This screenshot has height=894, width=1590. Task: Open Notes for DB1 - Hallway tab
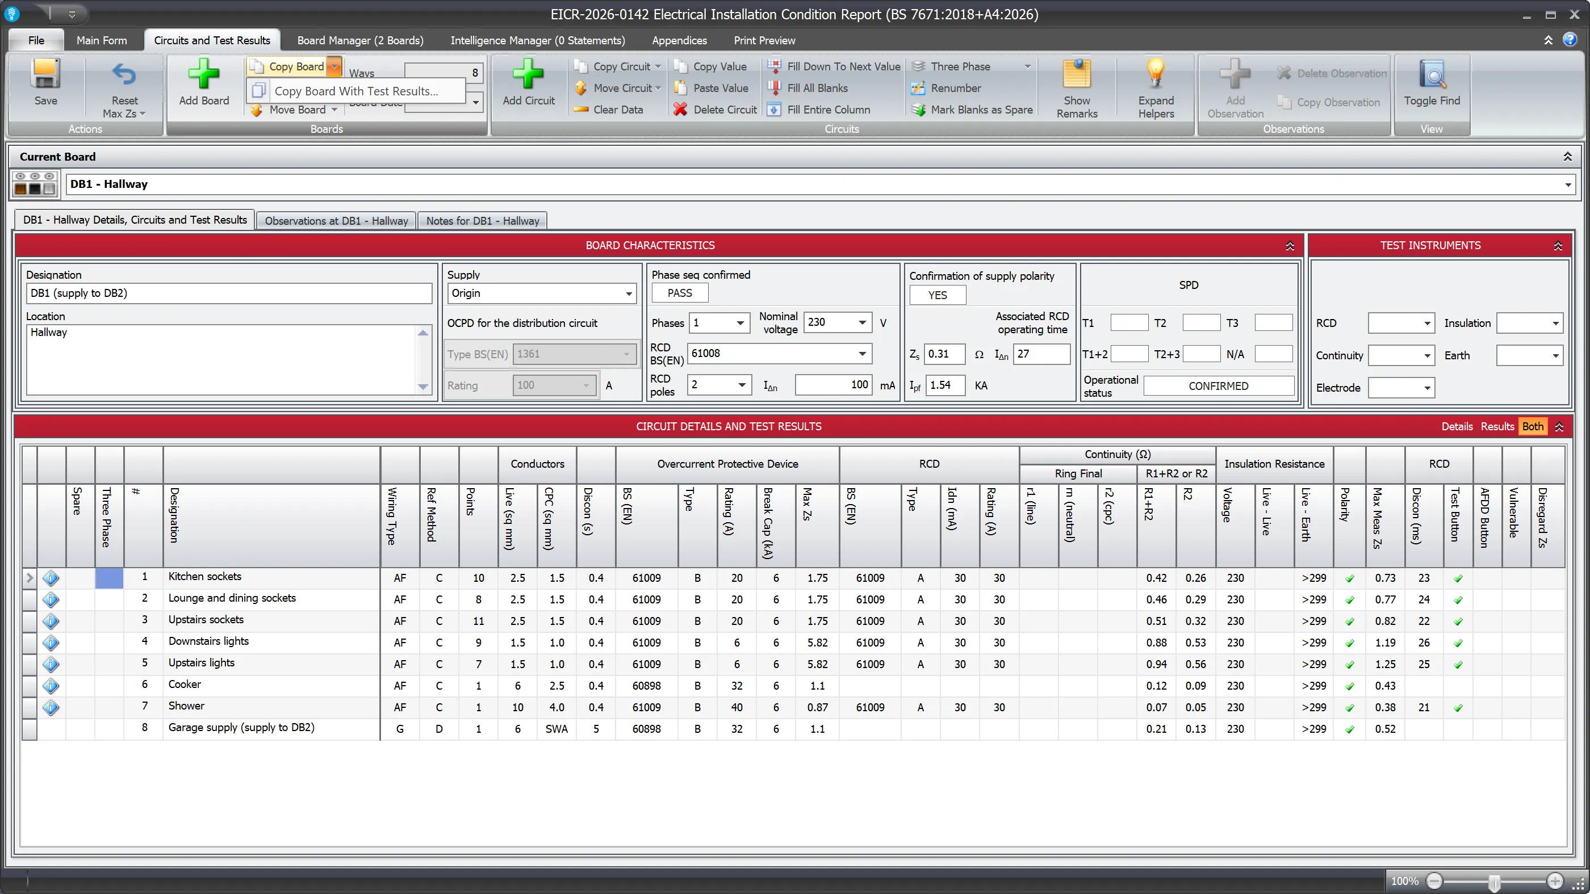click(x=482, y=221)
